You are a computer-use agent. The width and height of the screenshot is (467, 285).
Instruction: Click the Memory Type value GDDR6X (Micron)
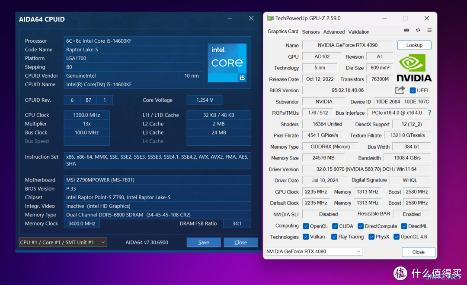[330, 147]
